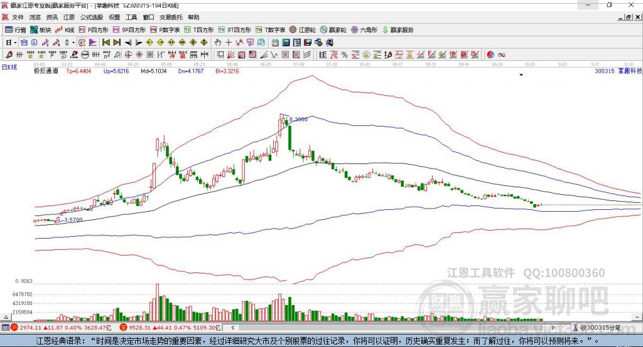The width and height of the screenshot is (643, 347).
Task: Select the red target circle tool
Action: (x=128, y=54)
